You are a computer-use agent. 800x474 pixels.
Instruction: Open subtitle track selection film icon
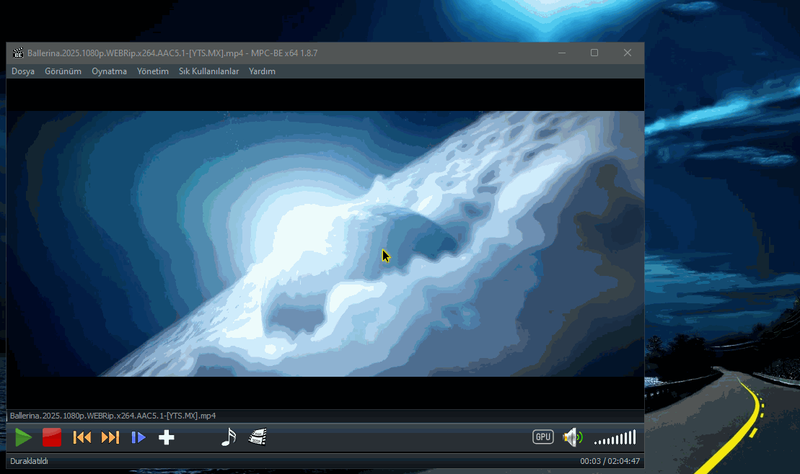[x=258, y=437]
